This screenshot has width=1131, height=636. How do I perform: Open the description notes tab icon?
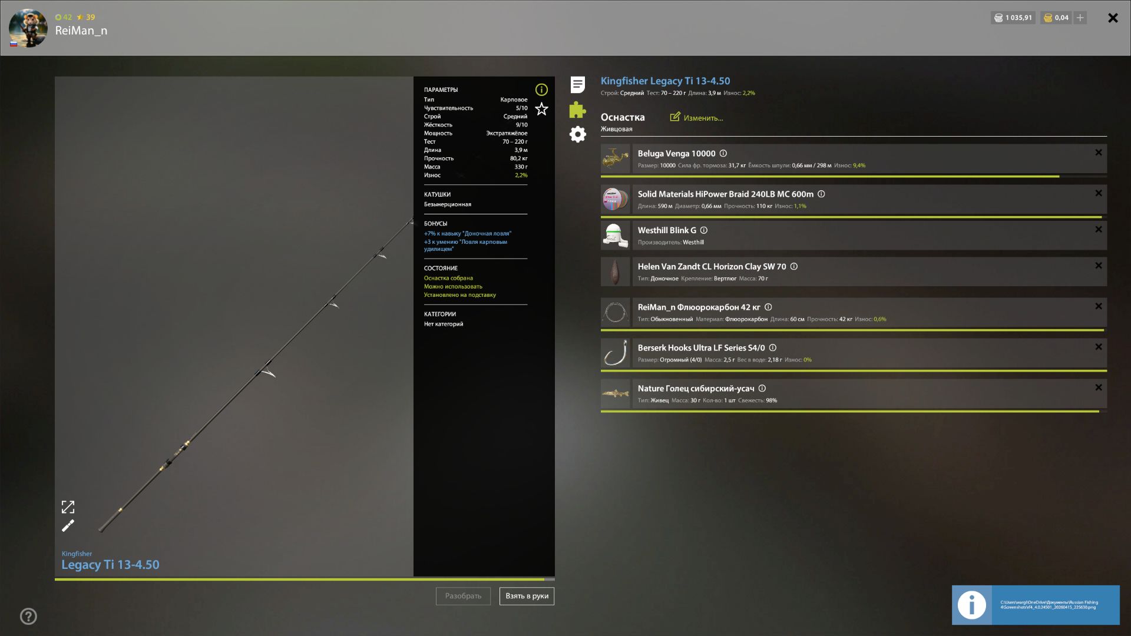pyautogui.click(x=577, y=85)
